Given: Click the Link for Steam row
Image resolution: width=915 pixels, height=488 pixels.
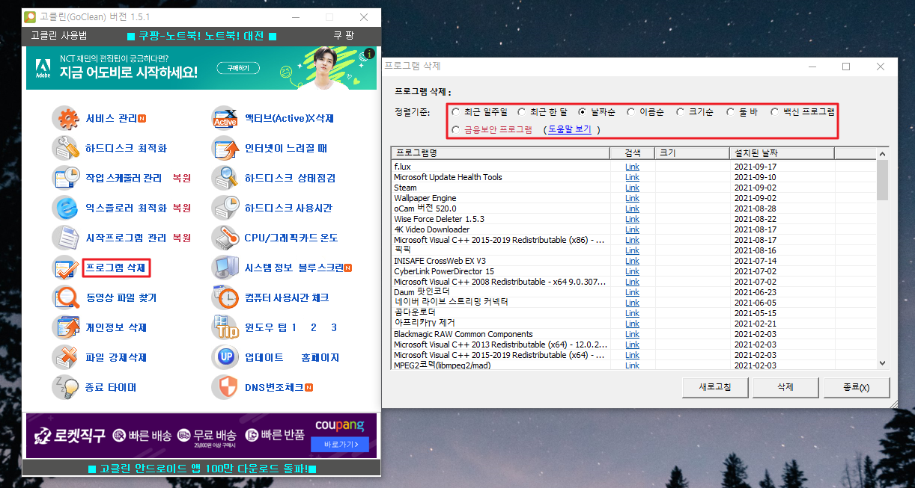Looking at the screenshot, I should click(632, 188).
